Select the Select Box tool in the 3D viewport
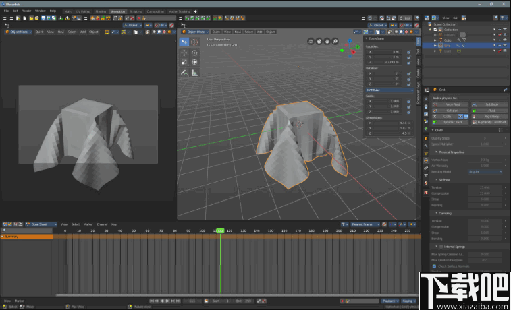The width and height of the screenshot is (511, 310). (x=184, y=42)
